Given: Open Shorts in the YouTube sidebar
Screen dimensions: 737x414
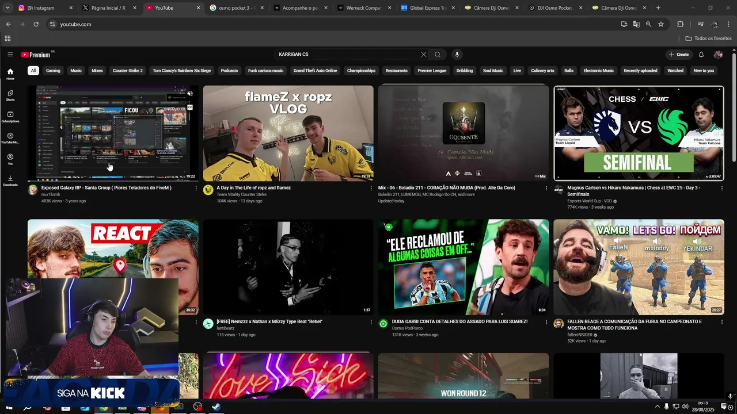Looking at the screenshot, I should tap(10, 95).
